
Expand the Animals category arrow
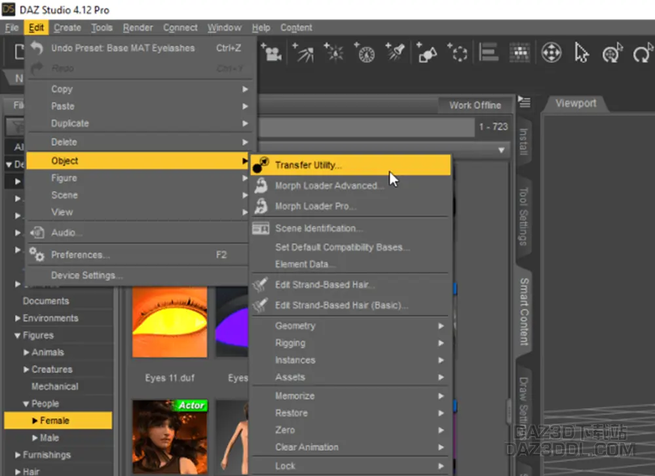click(x=26, y=352)
